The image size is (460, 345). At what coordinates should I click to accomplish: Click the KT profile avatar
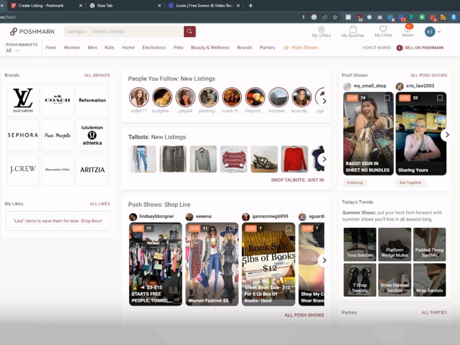(x=430, y=32)
